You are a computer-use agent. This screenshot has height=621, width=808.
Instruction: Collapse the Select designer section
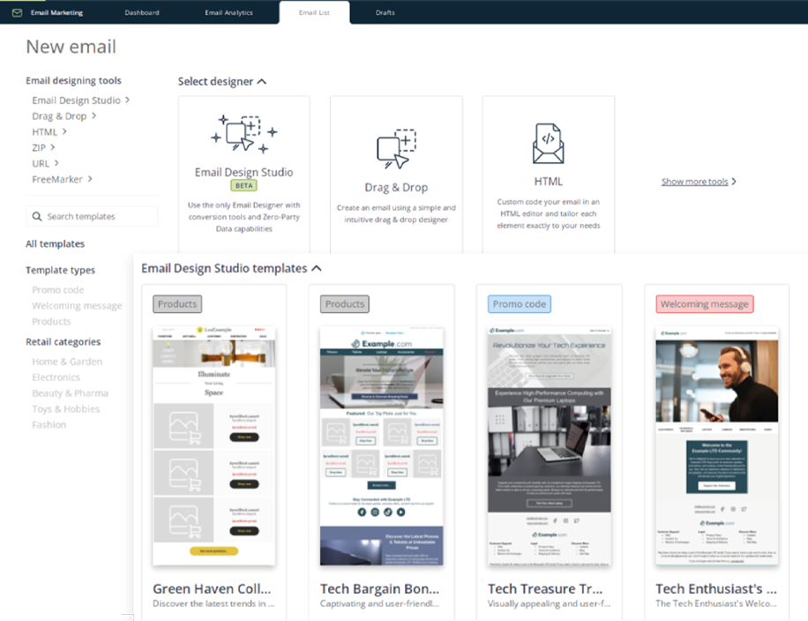pos(222,81)
